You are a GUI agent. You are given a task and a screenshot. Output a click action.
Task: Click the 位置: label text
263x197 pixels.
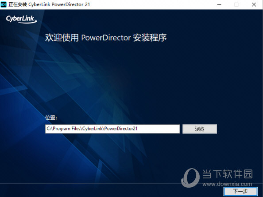tap(51, 118)
